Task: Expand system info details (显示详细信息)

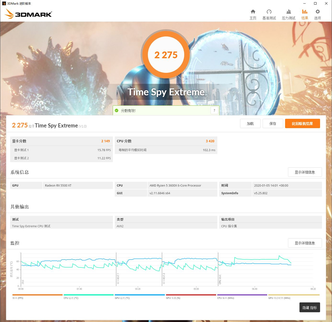Action: pyautogui.click(x=305, y=172)
